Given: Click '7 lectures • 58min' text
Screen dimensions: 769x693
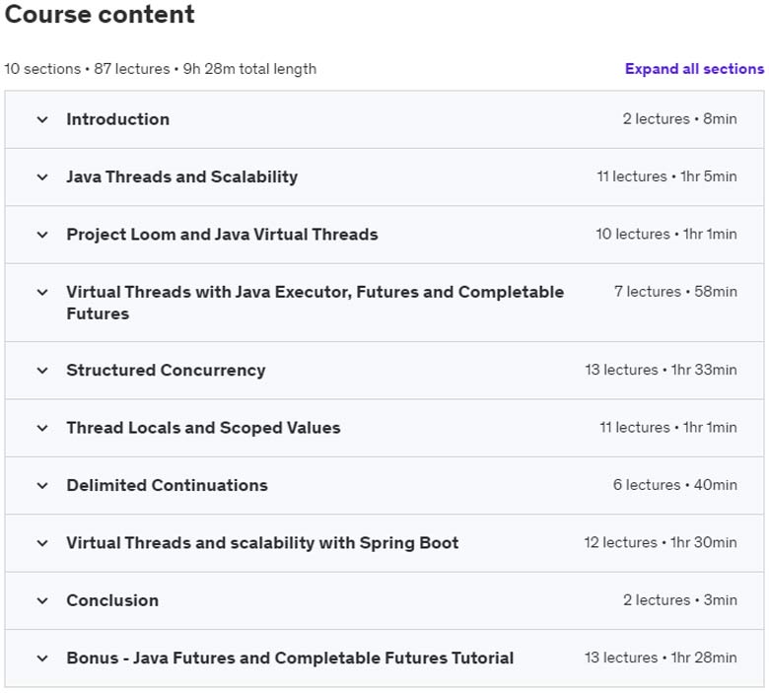Looking at the screenshot, I should (x=675, y=292).
